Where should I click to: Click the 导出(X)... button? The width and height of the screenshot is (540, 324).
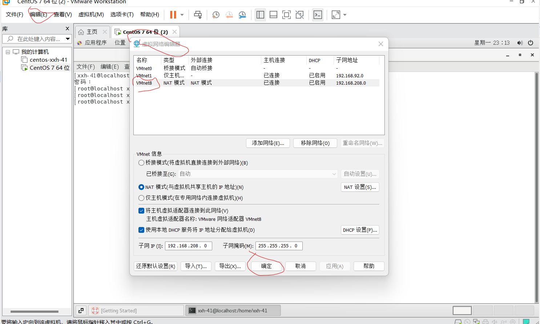coord(230,266)
